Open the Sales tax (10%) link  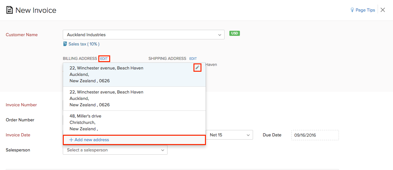[84, 44]
